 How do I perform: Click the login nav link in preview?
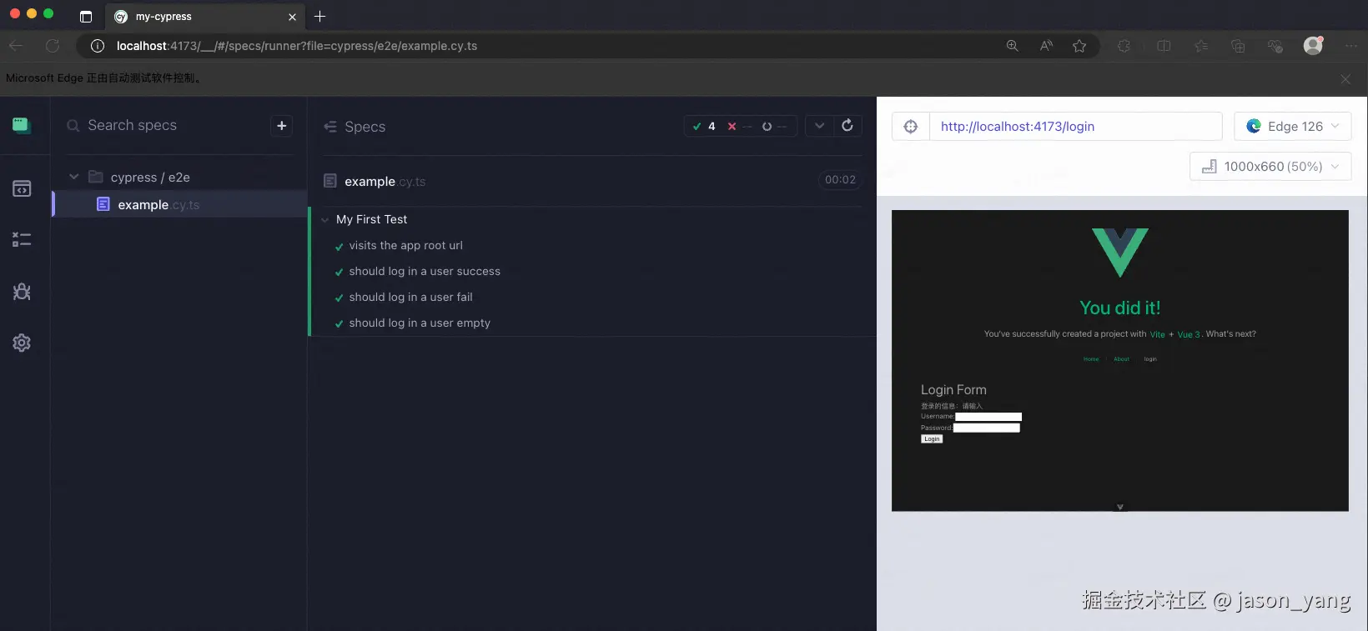click(1150, 359)
